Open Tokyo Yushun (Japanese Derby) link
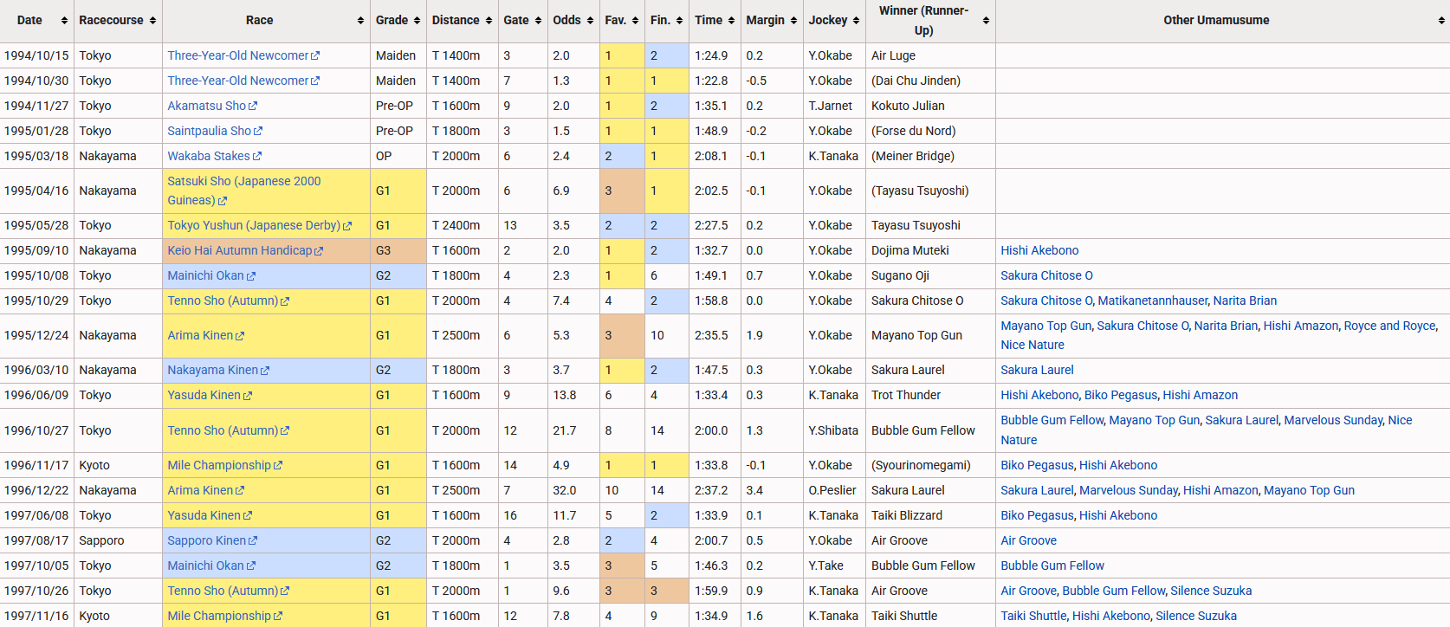This screenshot has height=627, width=1450. point(254,225)
